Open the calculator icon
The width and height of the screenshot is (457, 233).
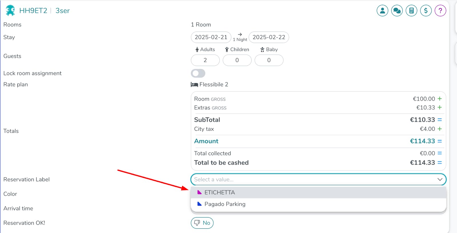tap(411, 11)
